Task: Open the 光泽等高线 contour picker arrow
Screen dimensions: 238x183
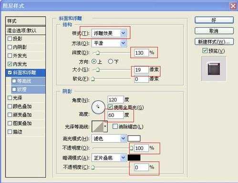Action: point(105,126)
